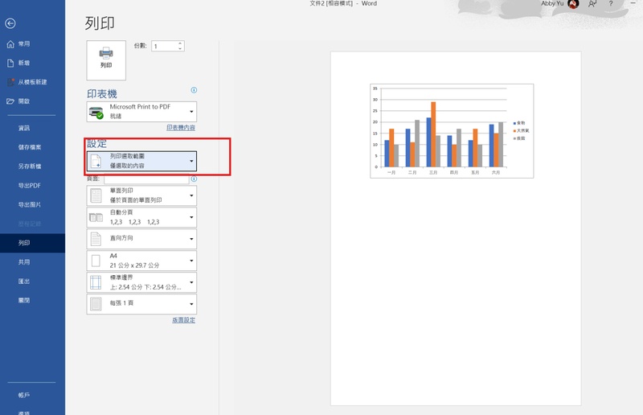Expand the 自動分頁 collation dropdown

[x=141, y=217]
